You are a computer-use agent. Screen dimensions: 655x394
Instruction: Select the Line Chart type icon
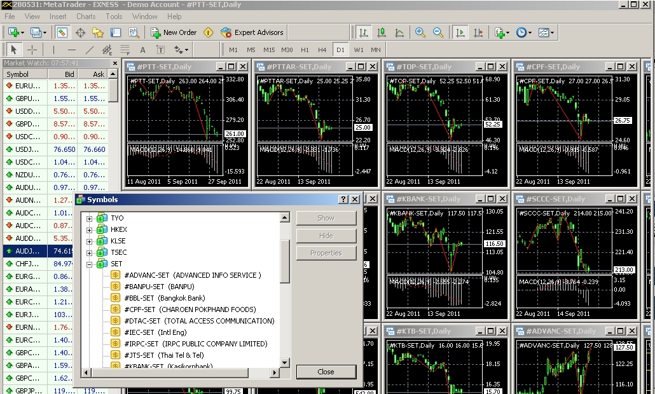(399, 32)
